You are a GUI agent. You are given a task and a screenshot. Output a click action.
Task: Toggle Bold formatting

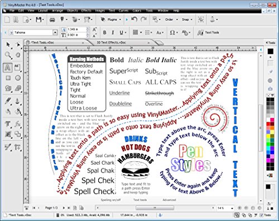105,32
